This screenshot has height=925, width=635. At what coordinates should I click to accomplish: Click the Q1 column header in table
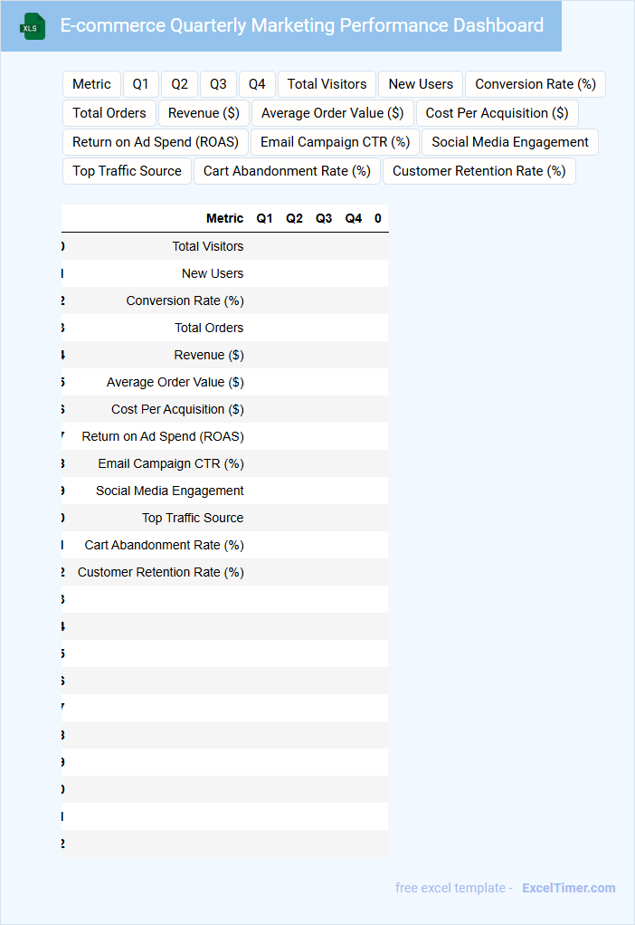pos(265,218)
